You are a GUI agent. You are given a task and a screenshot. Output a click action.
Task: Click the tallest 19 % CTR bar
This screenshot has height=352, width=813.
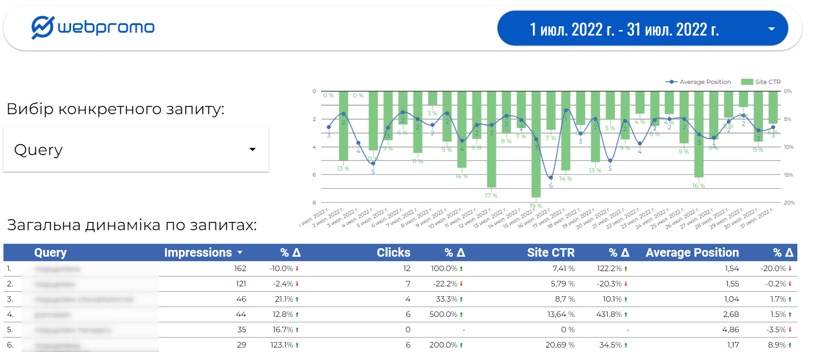pyautogui.click(x=536, y=144)
